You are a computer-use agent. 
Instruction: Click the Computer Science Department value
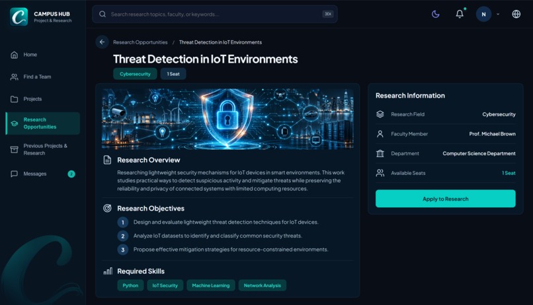click(479, 154)
